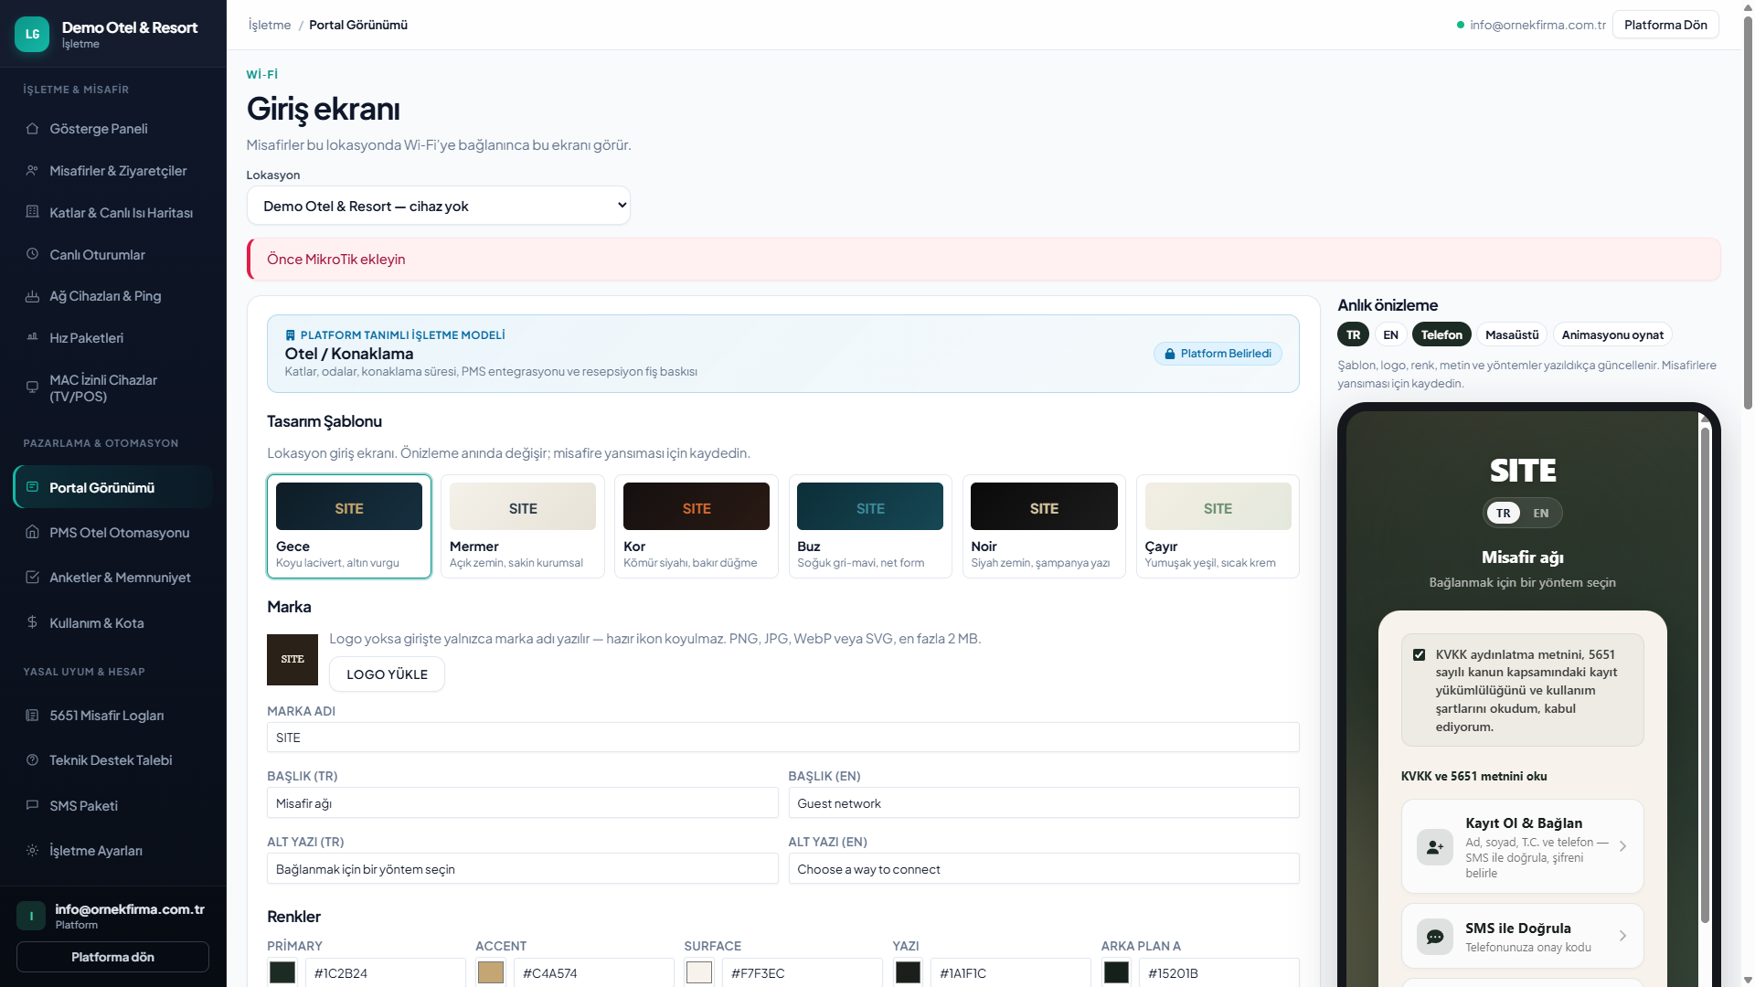Viewport: 1755px width, 987px height.
Task: Click the Katlar & Canlı Isı Haritası icon
Action: tap(32, 212)
